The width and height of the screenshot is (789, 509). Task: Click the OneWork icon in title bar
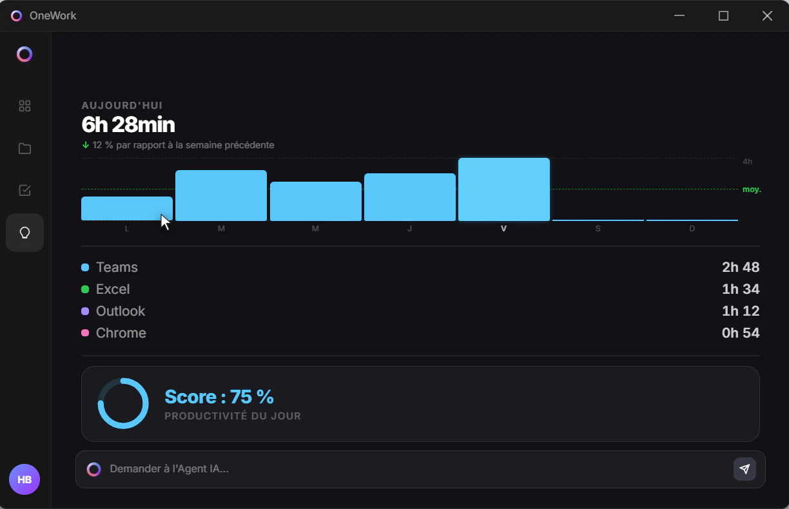[16, 15]
